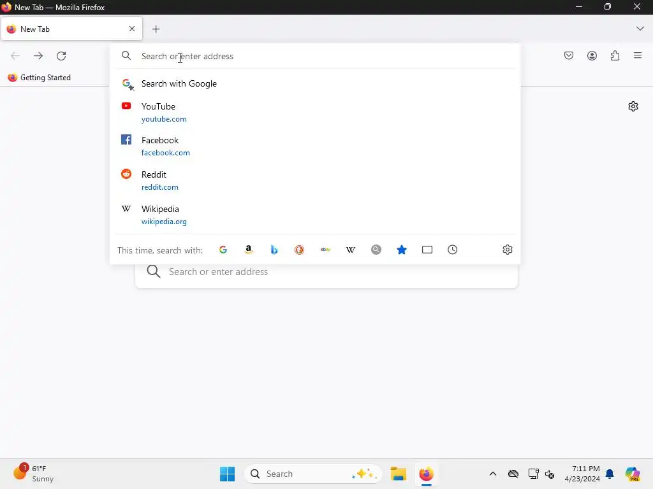Open the muted volume tray icon
This screenshot has width=653, height=489.
550,474
